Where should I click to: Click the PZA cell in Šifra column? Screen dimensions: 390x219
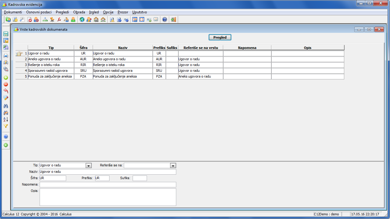tap(83, 77)
